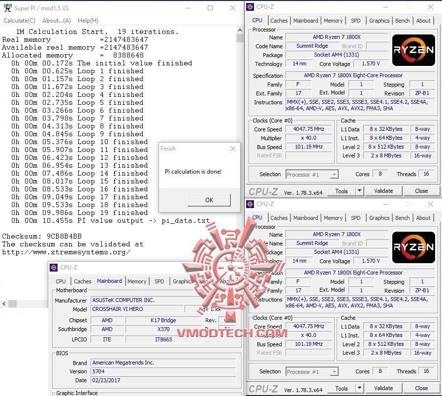Click the CPU-Z icon on the Mainboard window title bar
Screen dimensions: 442x396
coord(53,268)
